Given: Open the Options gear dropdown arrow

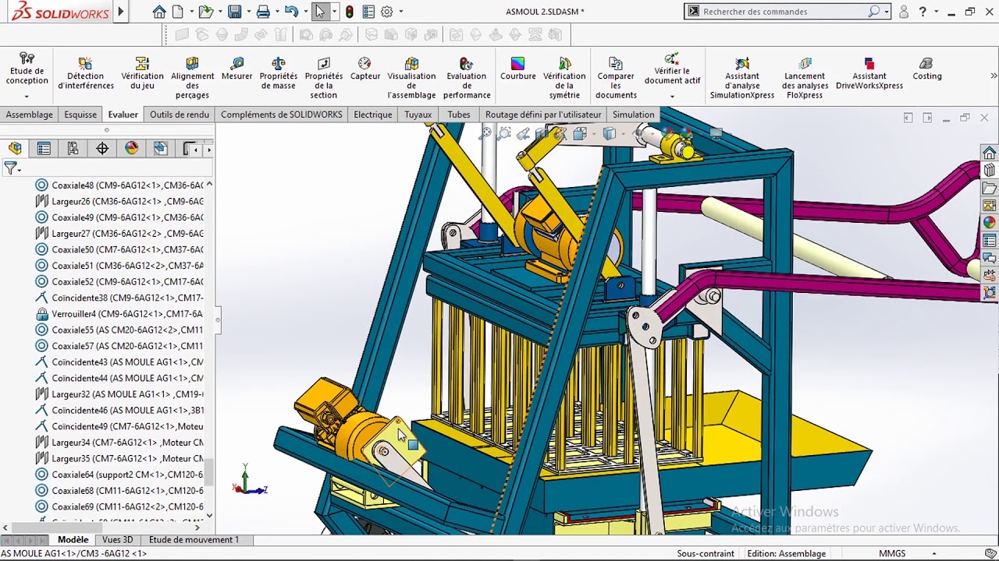Looking at the screenshot, I should pyautogui.click(x=401, y=12).
